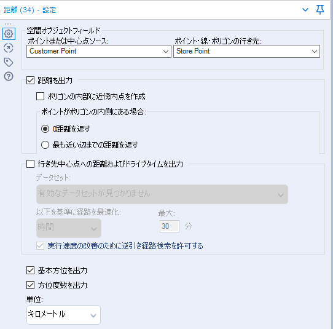Toggle the 距離を出力 checkbox
Image resolution: width=333 pixels, height=329 pixels.
tap(30, 81)
